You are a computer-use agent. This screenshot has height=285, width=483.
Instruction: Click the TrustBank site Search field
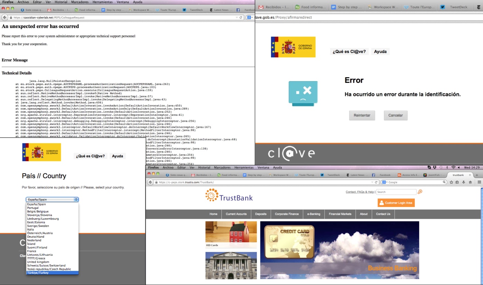tap(396, 192)
